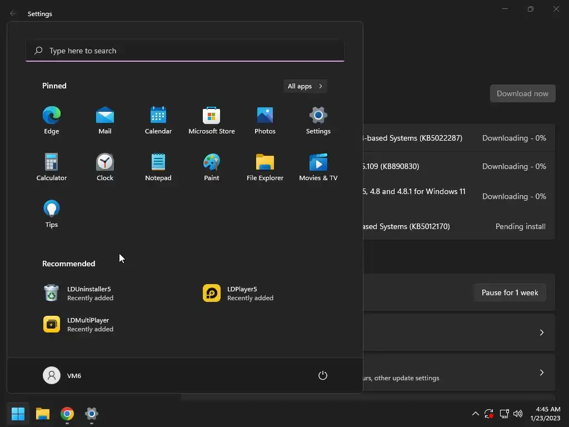Open the clock and date flyout
This screenshot has width=569, height=427.
pos(545,413)
